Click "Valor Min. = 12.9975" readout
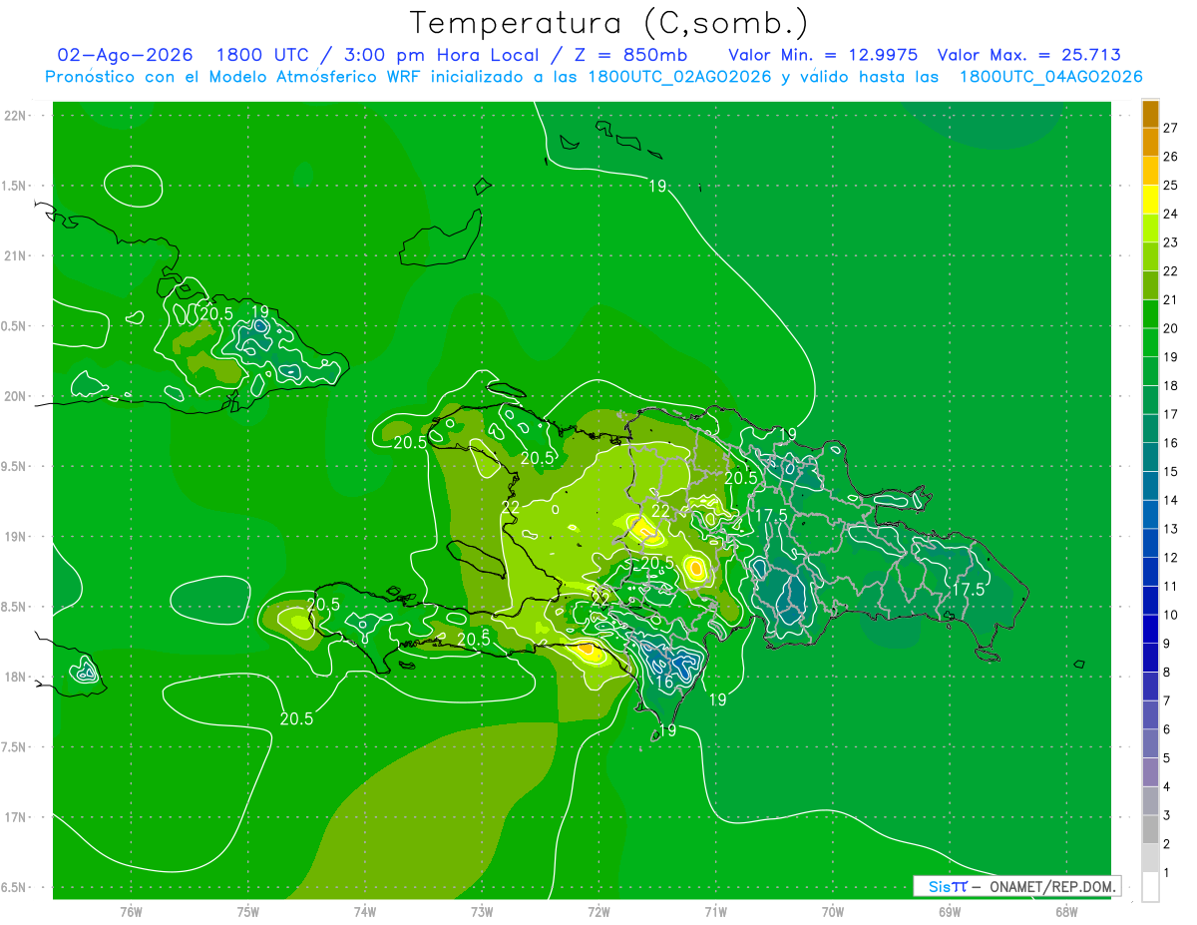1197x925 pixels. click(x=823, y=55)
